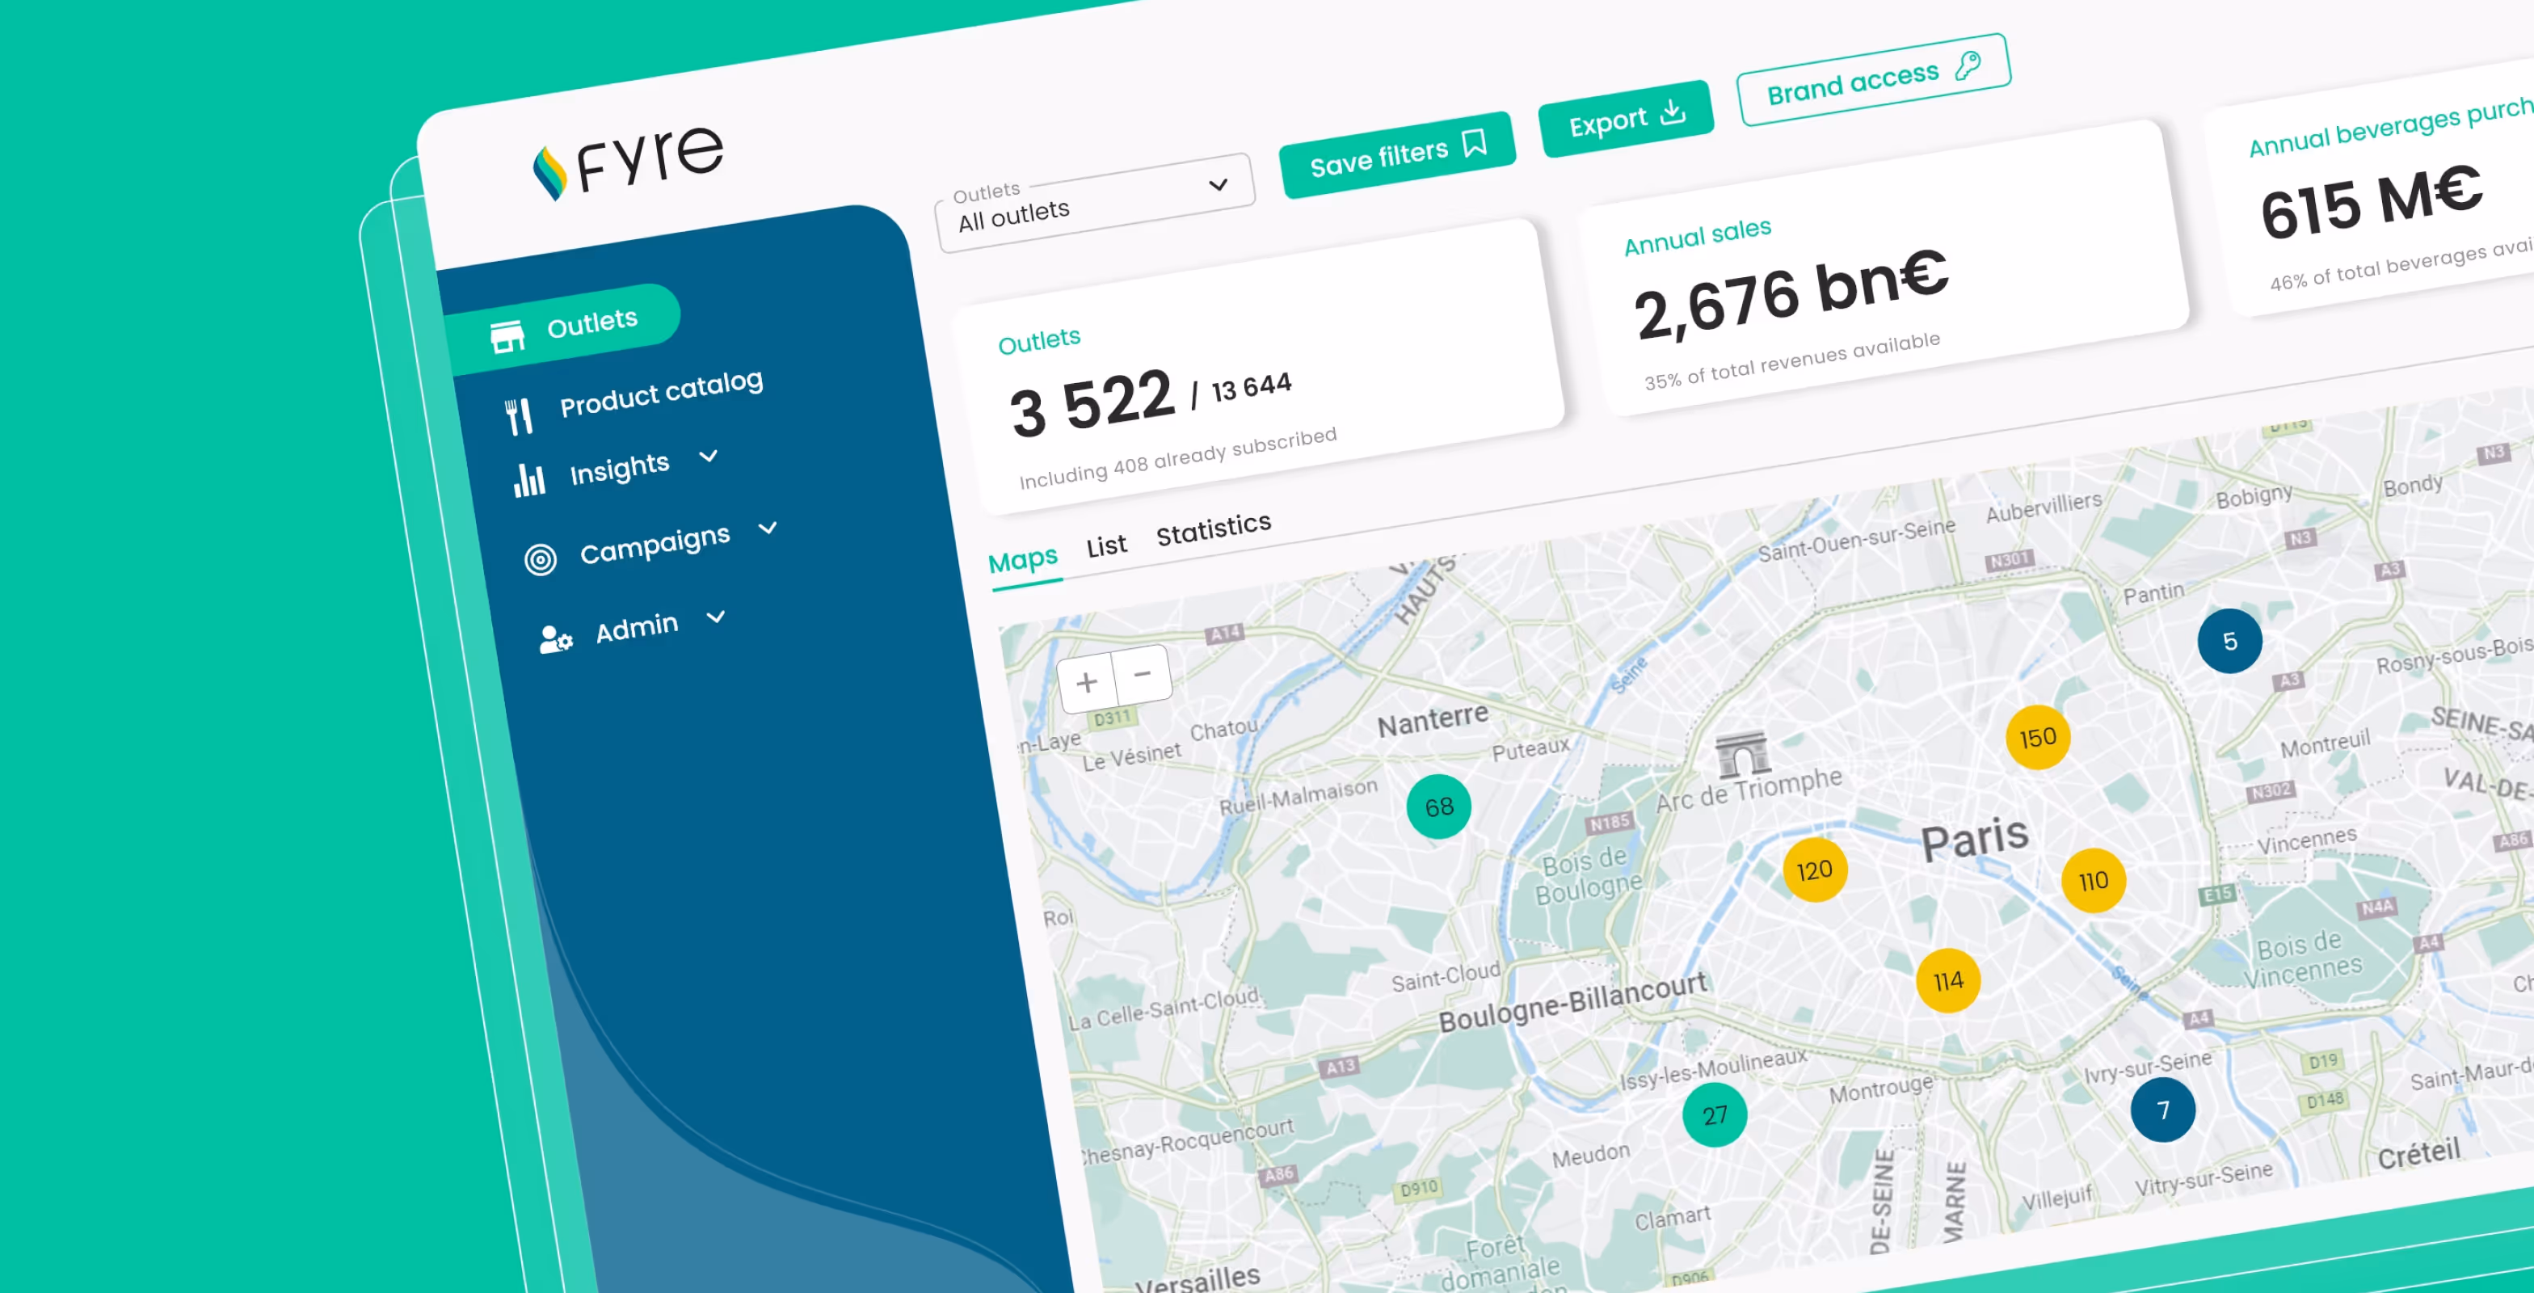Click the Save filters button

(x=1395, y=154)
